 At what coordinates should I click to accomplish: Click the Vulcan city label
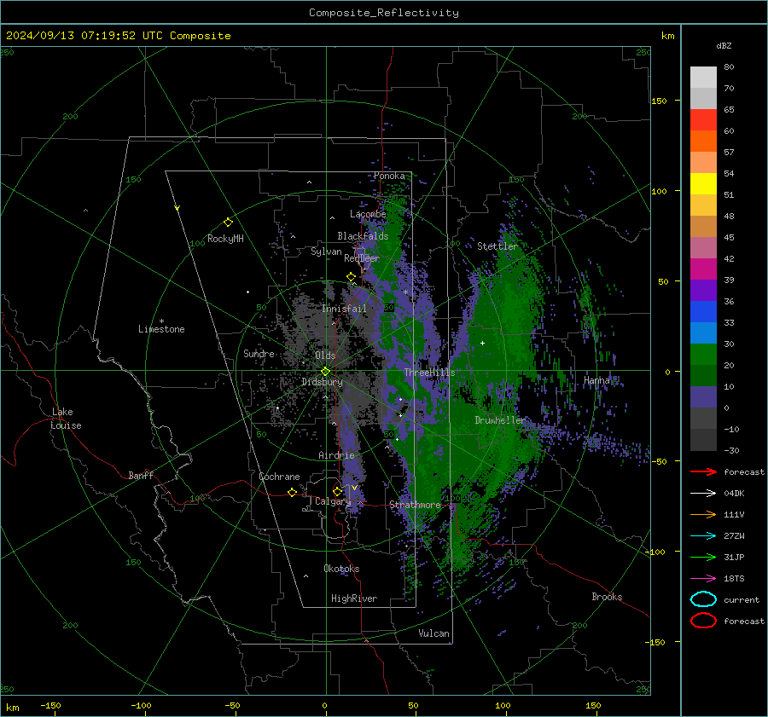[x=433, y=633]
